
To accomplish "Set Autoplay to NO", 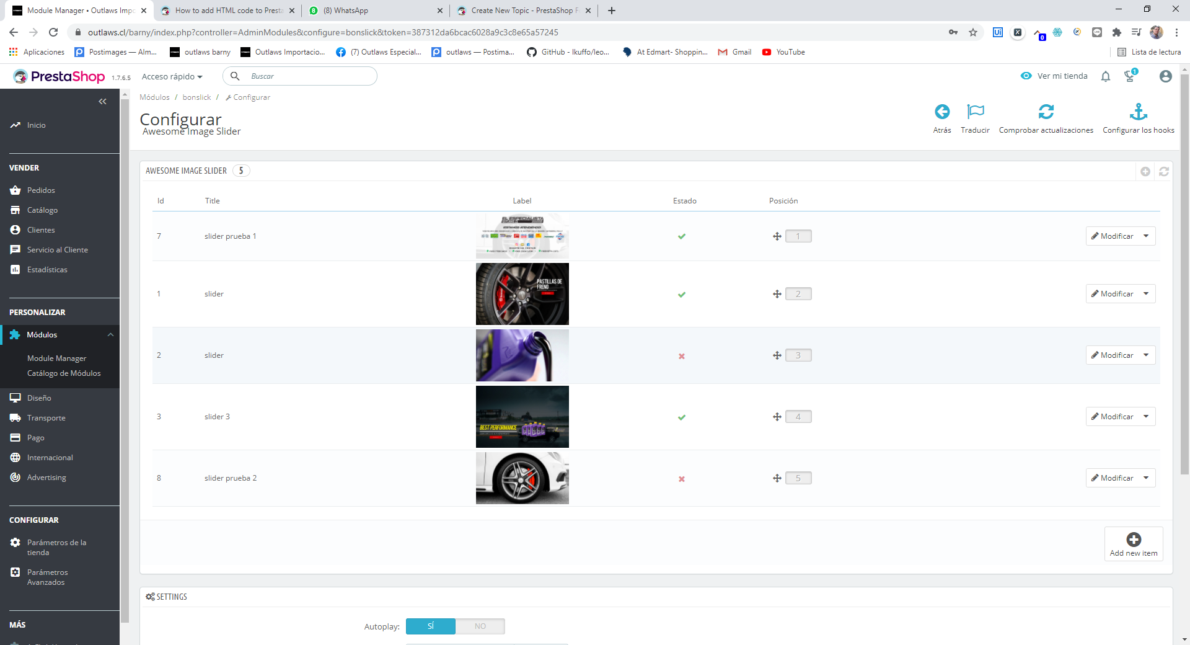I will click(x=480, y=626).
